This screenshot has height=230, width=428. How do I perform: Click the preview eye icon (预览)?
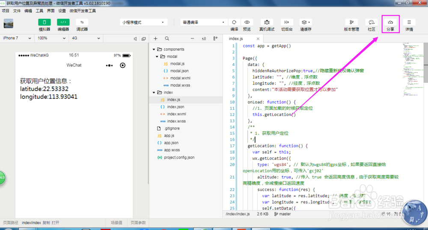click(247, 22)
